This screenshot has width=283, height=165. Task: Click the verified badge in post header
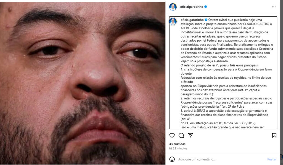pos(206,7)
